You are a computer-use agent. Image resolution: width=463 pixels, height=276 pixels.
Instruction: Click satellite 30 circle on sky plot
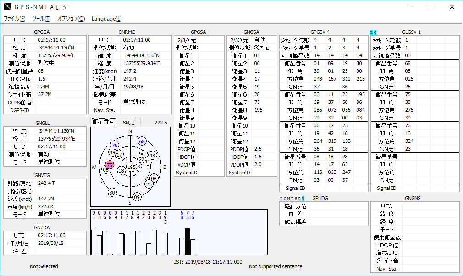pyautogui.click(x=112, y=193)
